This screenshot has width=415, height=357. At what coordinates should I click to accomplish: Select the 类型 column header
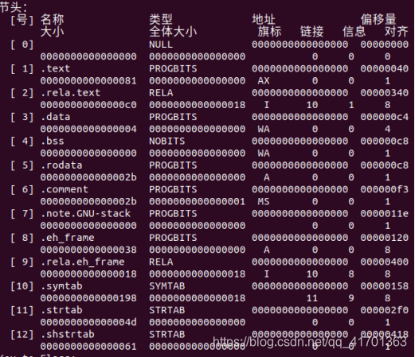pyautogui.click(x=161, y=19)
